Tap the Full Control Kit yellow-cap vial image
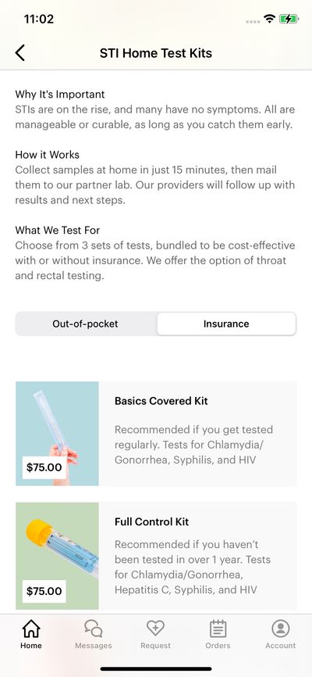 57,556
